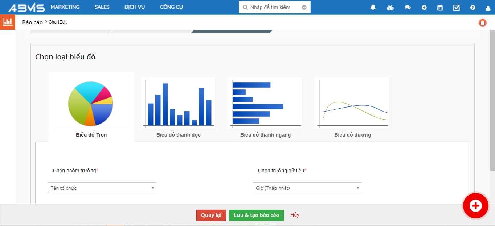Expand the search box dropdown arrow

coord(304,7)
